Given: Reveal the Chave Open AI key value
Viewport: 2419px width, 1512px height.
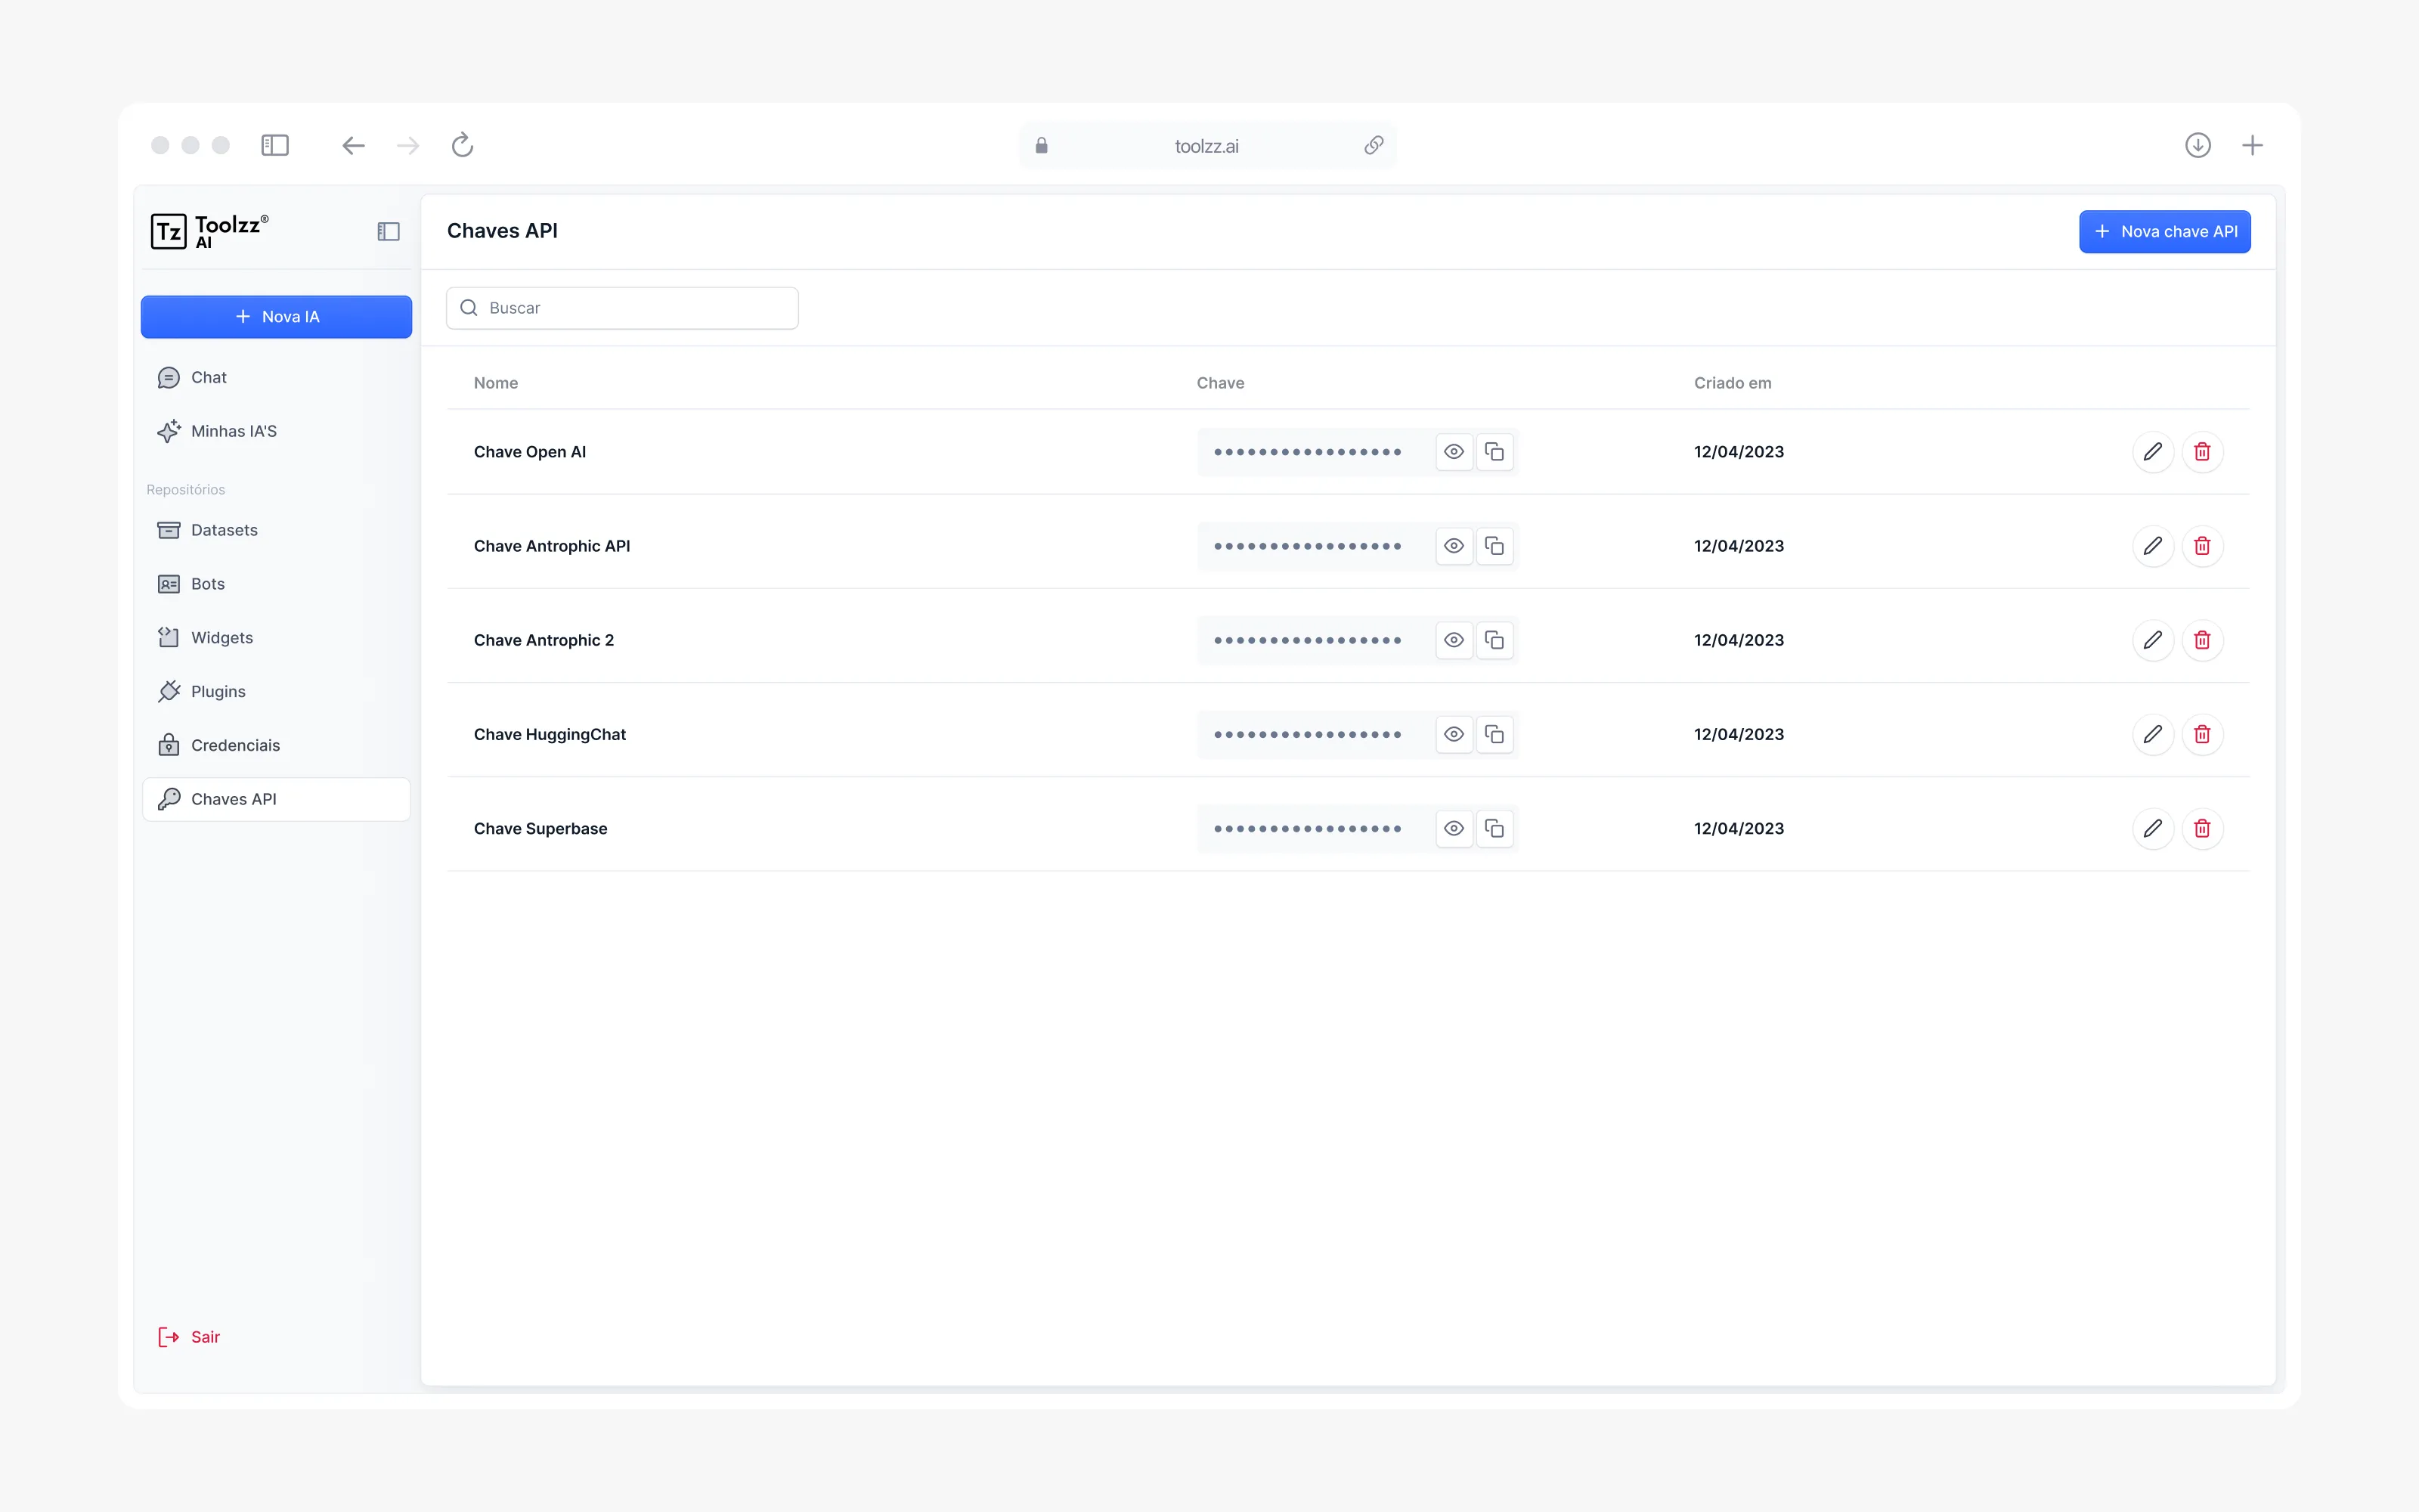Looking at the screenshot, I should [1454, 452].
